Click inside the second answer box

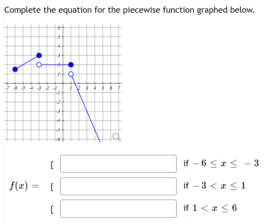[x=118, y=186]
